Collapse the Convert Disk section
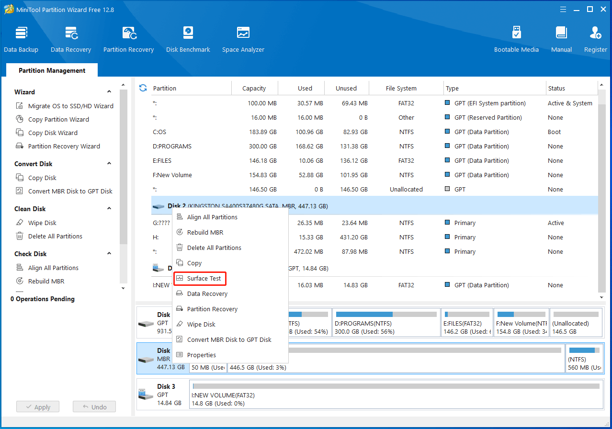Image resolution: width=612 pixels, height=429 pixels. pos(109,164)
